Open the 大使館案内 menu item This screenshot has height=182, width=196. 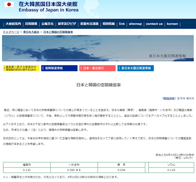[x=13, y=24]
